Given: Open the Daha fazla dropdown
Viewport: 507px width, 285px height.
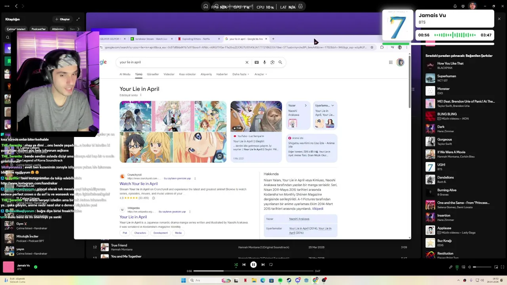Looking at the screenshot, I should pos(241,74).
